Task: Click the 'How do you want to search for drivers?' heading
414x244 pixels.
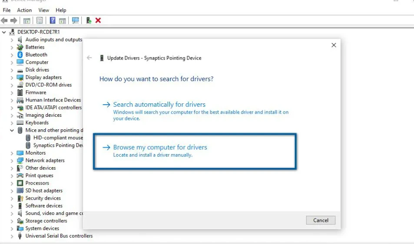Action: tap(156, 79)
